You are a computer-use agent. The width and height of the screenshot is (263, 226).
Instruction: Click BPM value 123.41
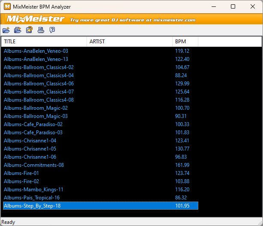pos(182,141)
